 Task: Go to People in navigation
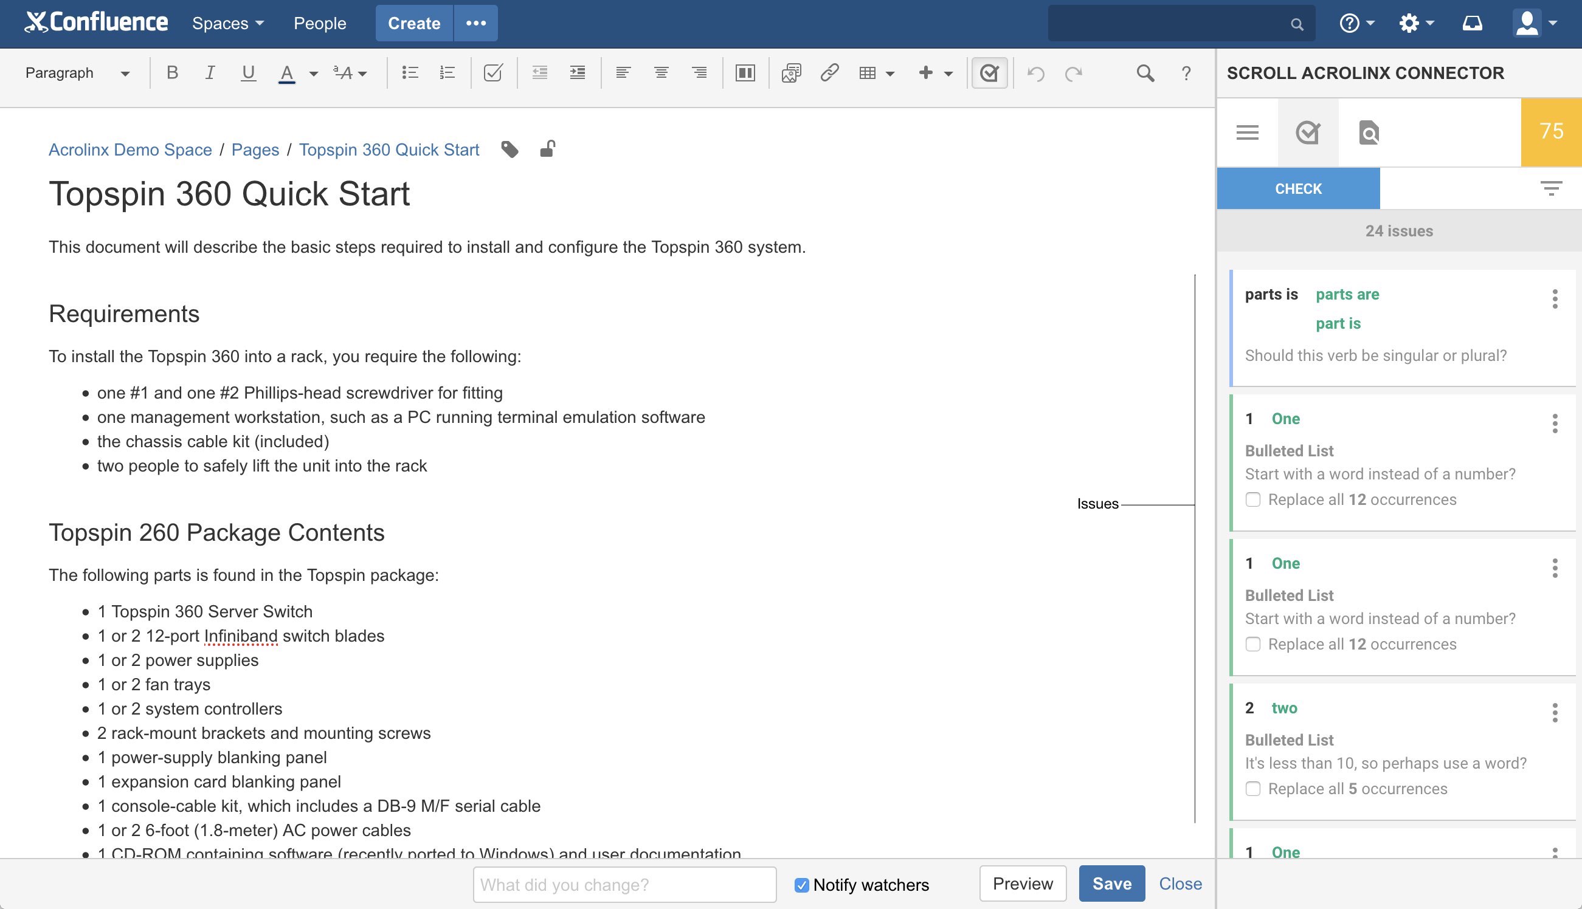[320, 23]
